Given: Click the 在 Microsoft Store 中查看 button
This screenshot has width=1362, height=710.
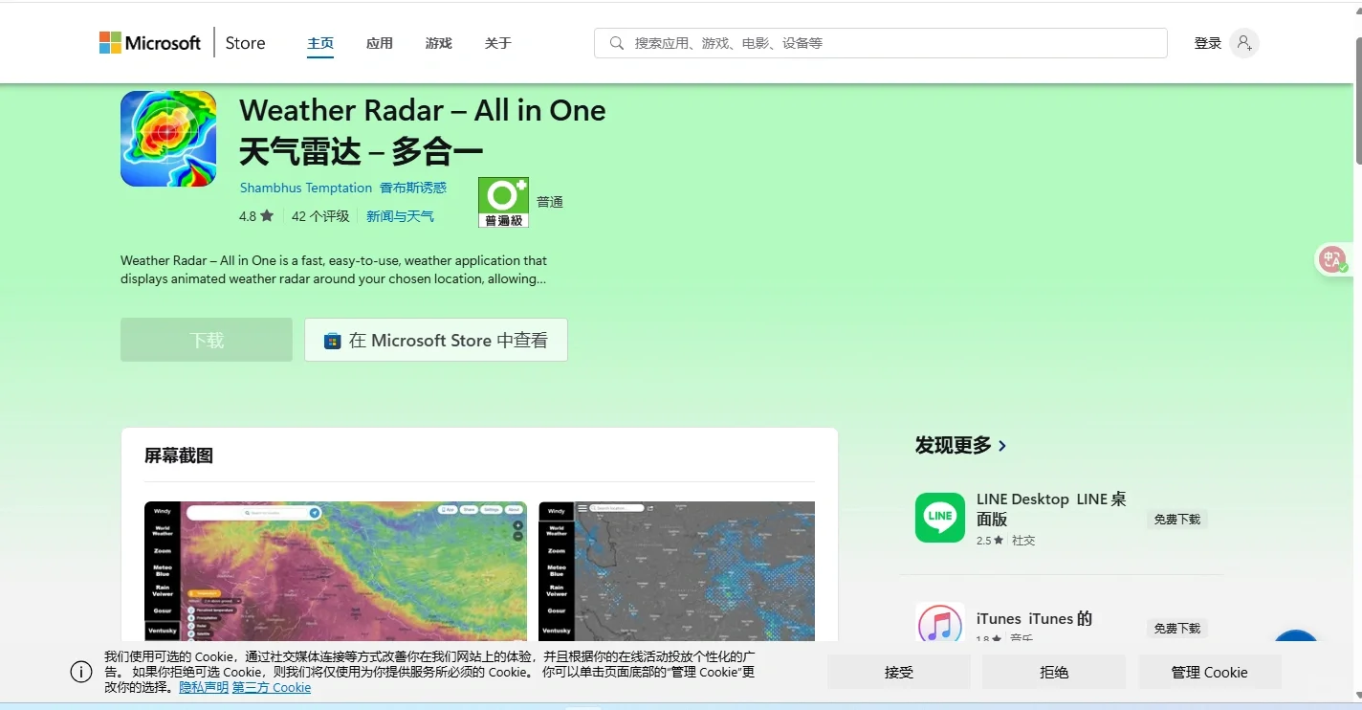Looking at the screenshot, I should pos(435,340).
